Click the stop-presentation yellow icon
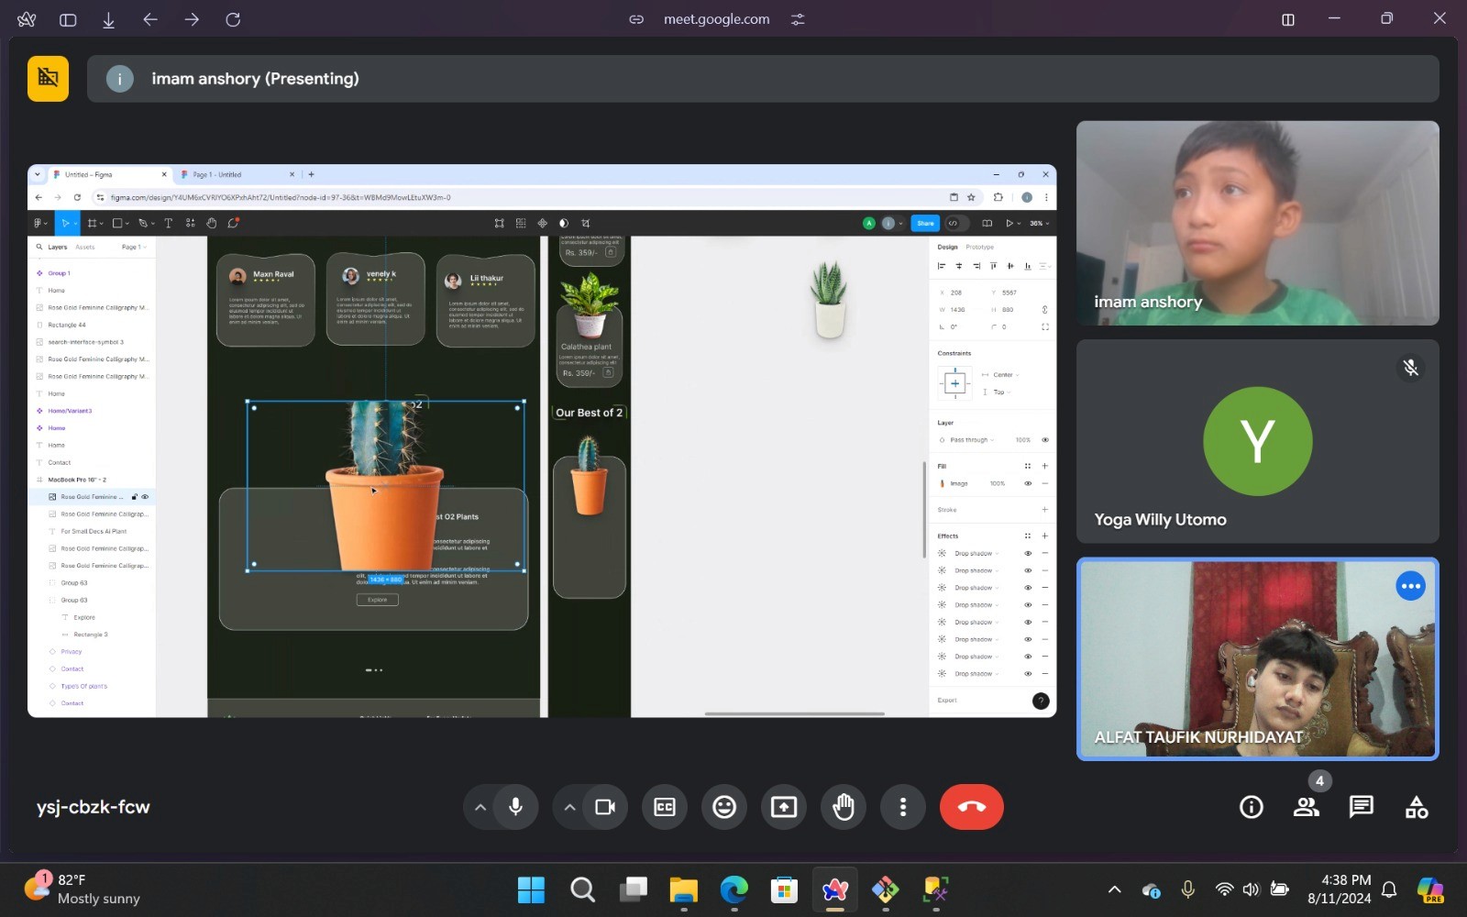 click(x=48, y=79)
